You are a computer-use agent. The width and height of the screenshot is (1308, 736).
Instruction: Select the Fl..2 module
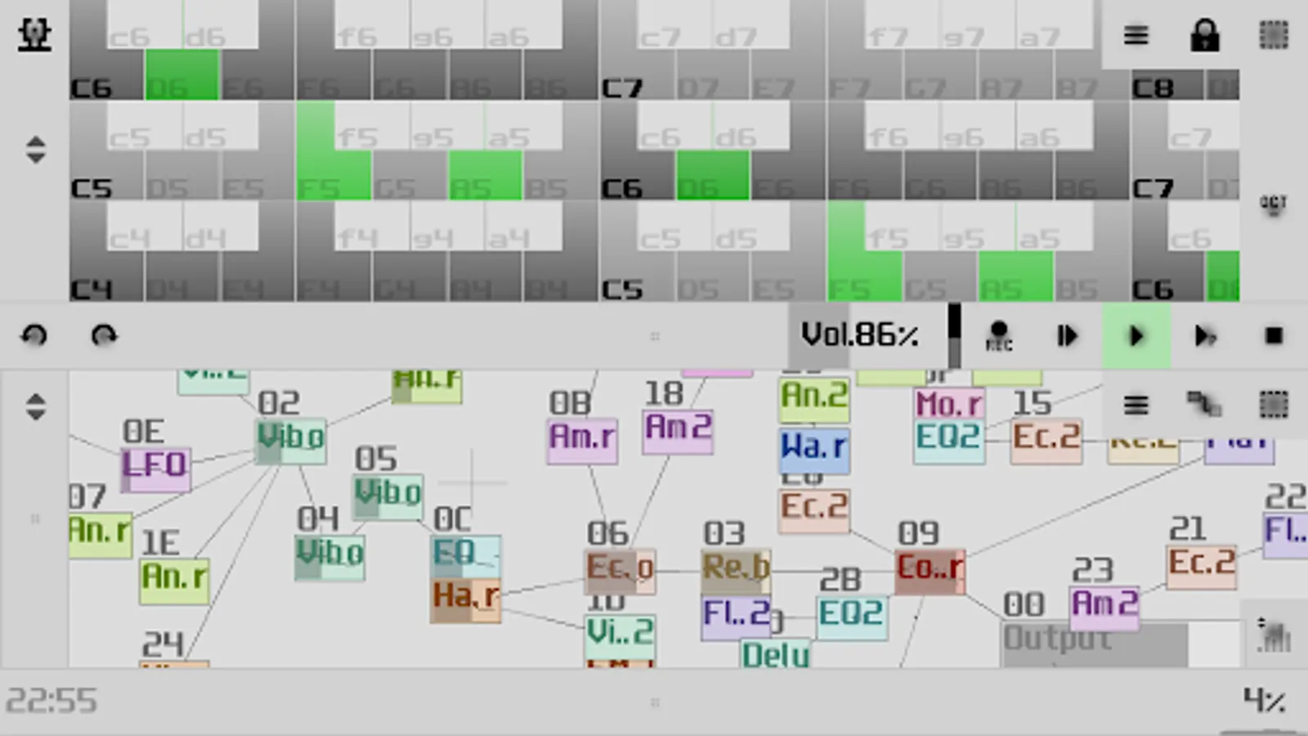736,617
